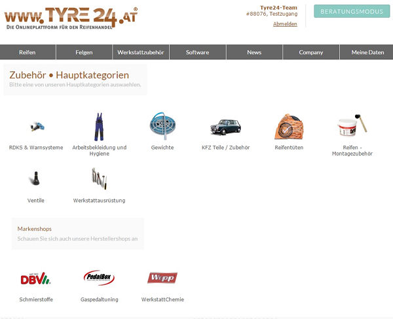Click the Abmelden logout link
393x319 pixels.
[285, 24]
